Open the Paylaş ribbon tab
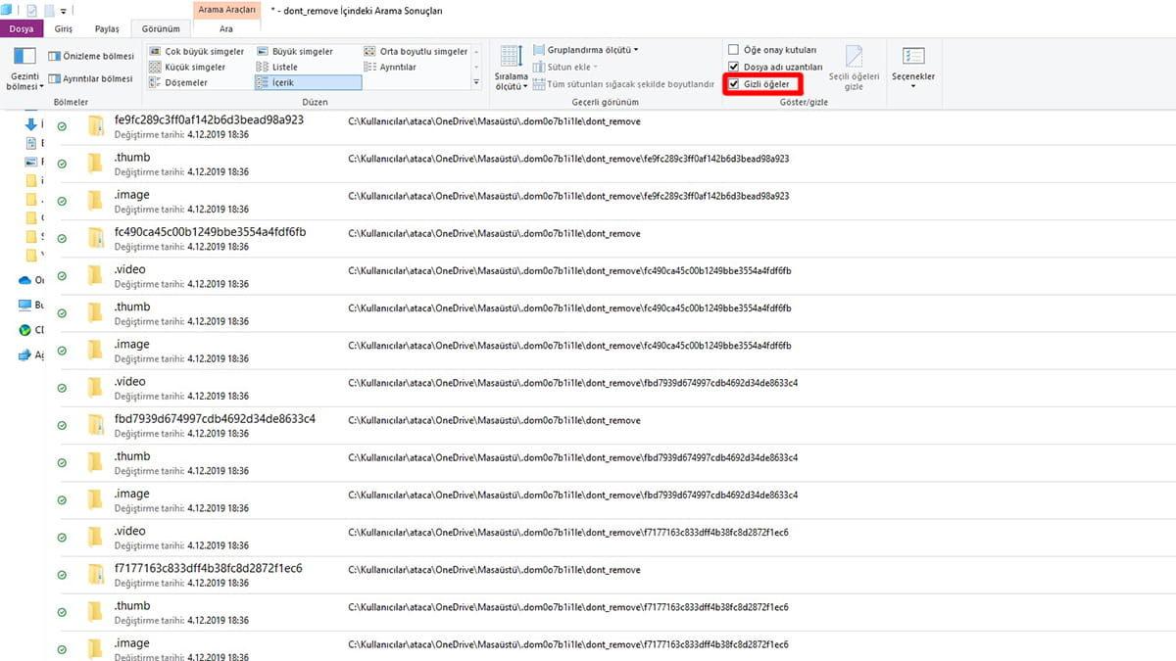Viewport: 1176px width, 661px height. coord(107,29)
